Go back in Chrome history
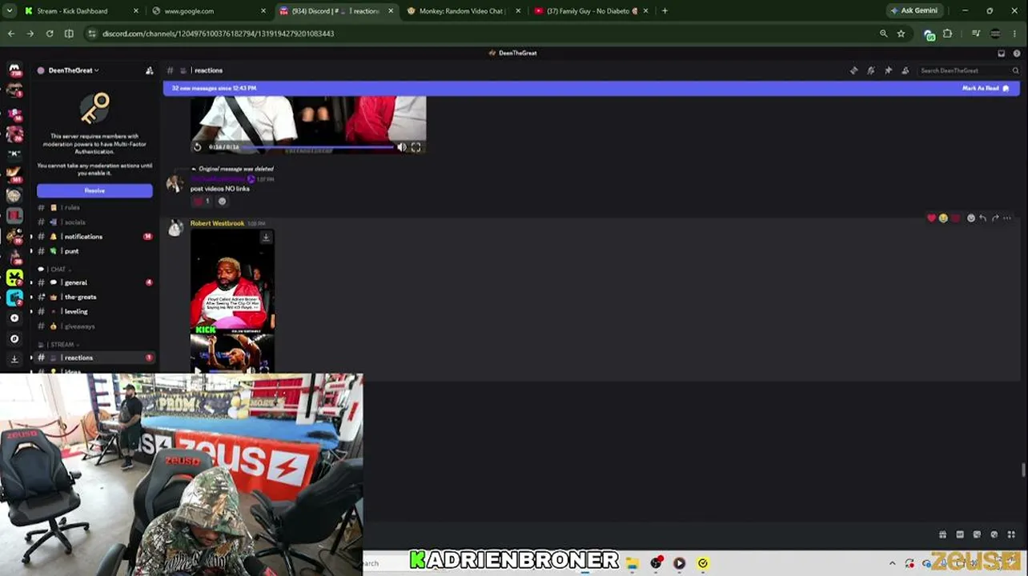Image resolution: width=1028 pixels, height=576 pixels. point(11,34)
